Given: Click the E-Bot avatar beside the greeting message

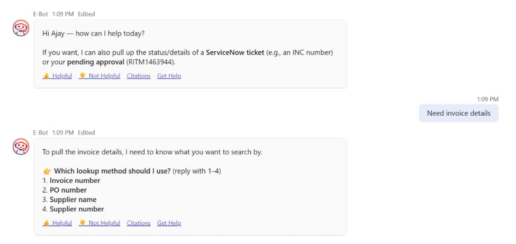Looking at the screenshot, I should 21,28.
